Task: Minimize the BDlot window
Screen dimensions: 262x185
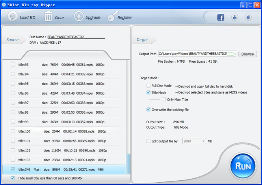Action: (x=243, y=5)
